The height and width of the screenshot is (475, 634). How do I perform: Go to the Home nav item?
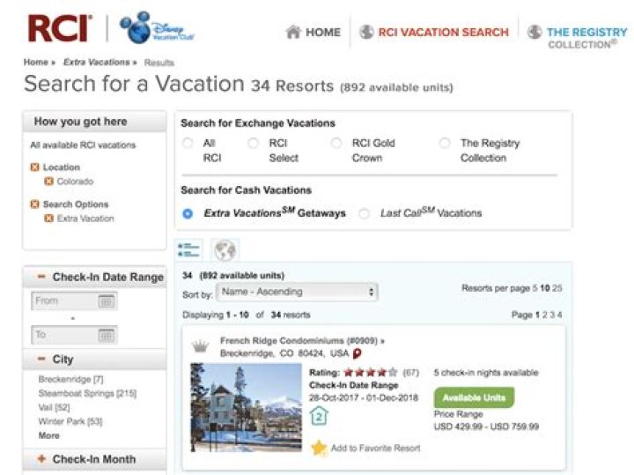pos(313,33)
